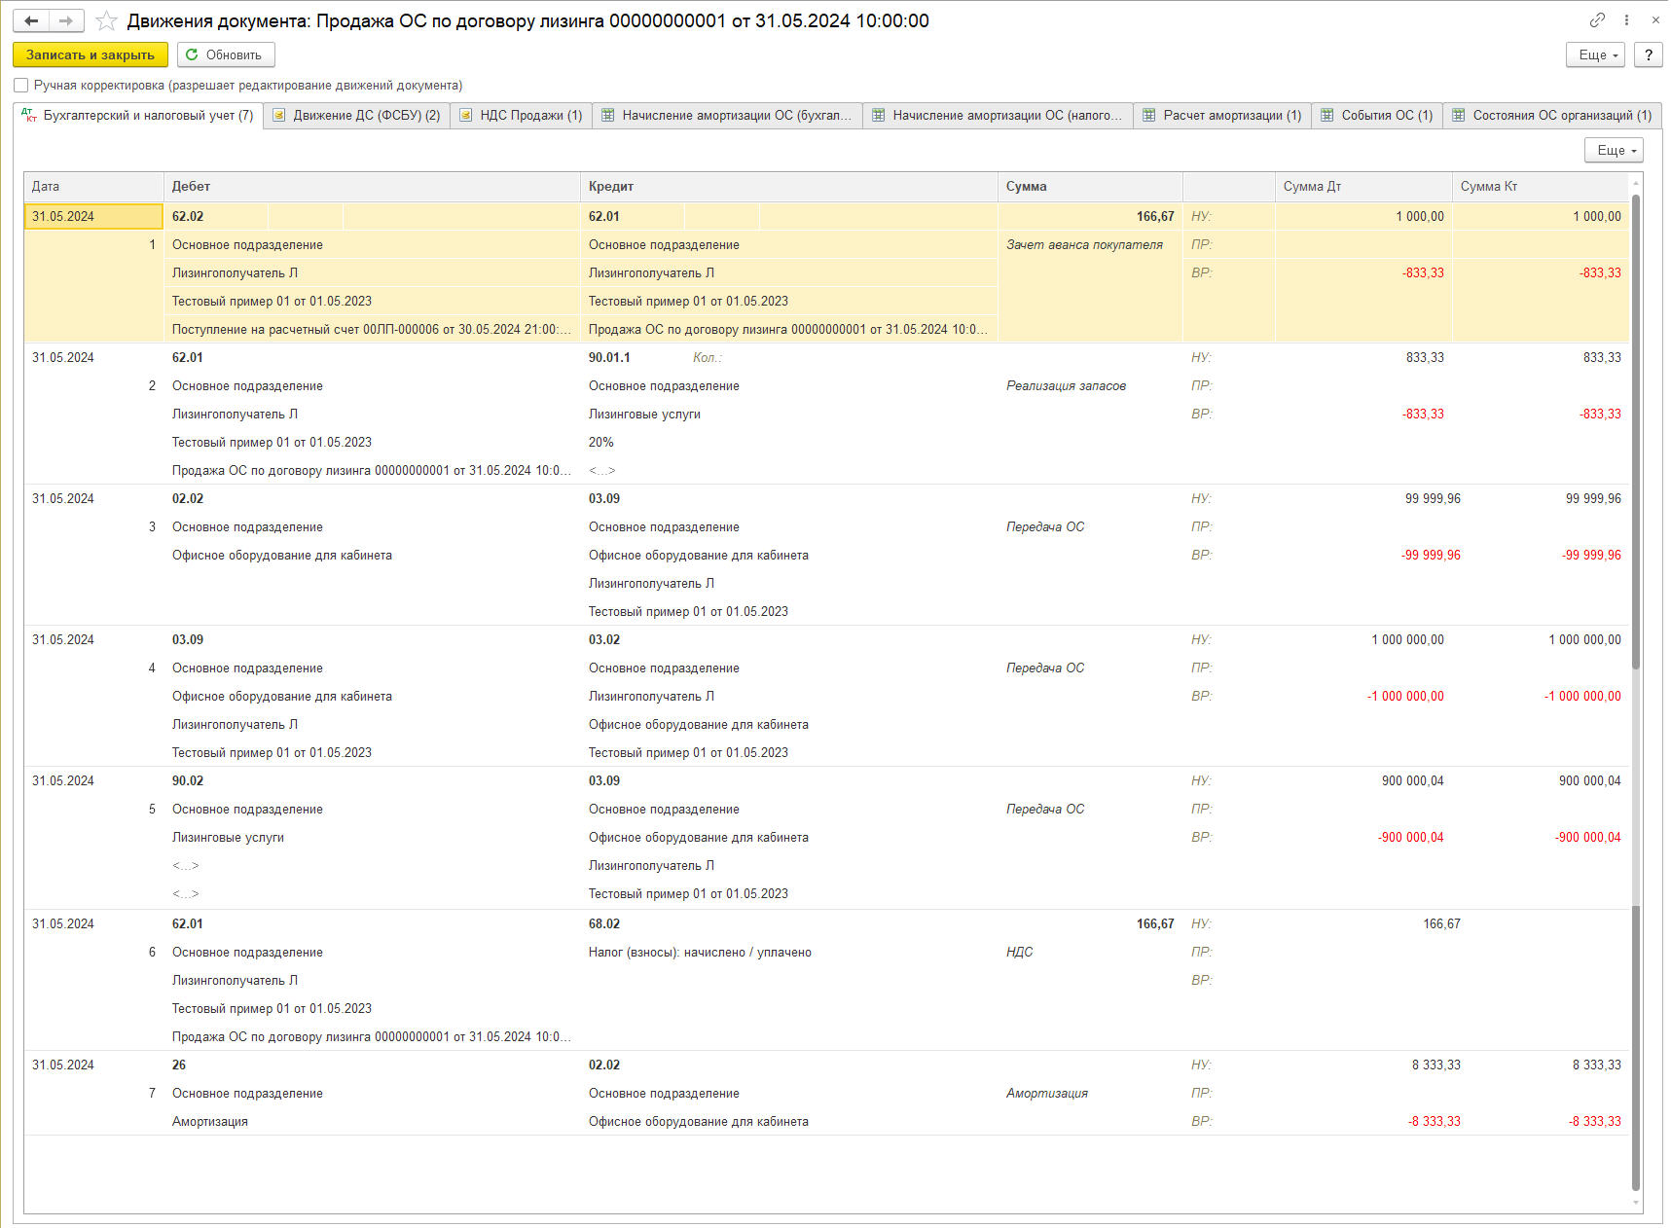Image resolution: width=1671 pixels, height=1228 pixels.
Task: Click the back navigation arrow
Action: pyautogui.click(x=31, y=20)
